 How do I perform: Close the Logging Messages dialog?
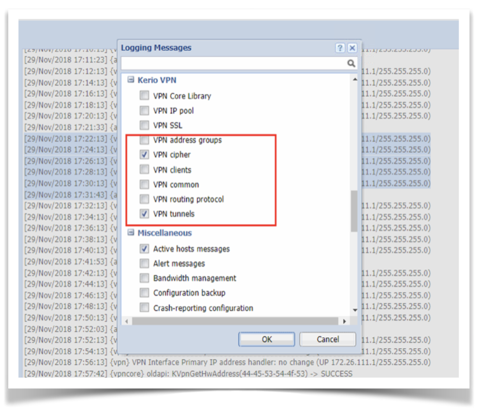pos(352,48)
